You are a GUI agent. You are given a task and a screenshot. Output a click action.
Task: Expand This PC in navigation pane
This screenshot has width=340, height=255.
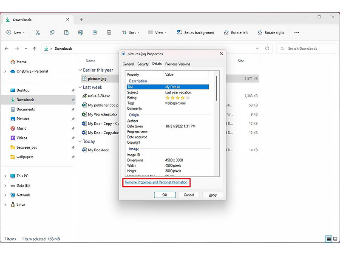pos(5,176)
